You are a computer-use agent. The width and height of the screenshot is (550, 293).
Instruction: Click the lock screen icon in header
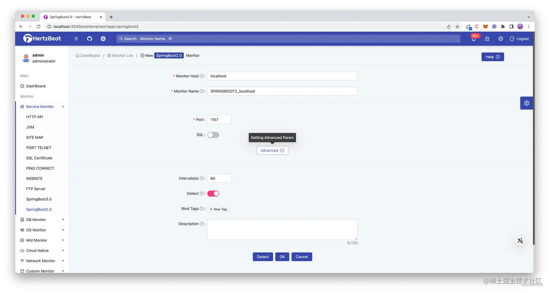[x=487, y=39]
